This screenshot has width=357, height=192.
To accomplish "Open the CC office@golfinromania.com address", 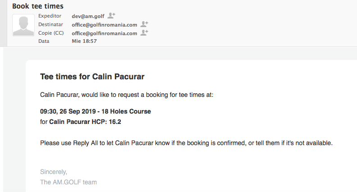I will [105, 33].
